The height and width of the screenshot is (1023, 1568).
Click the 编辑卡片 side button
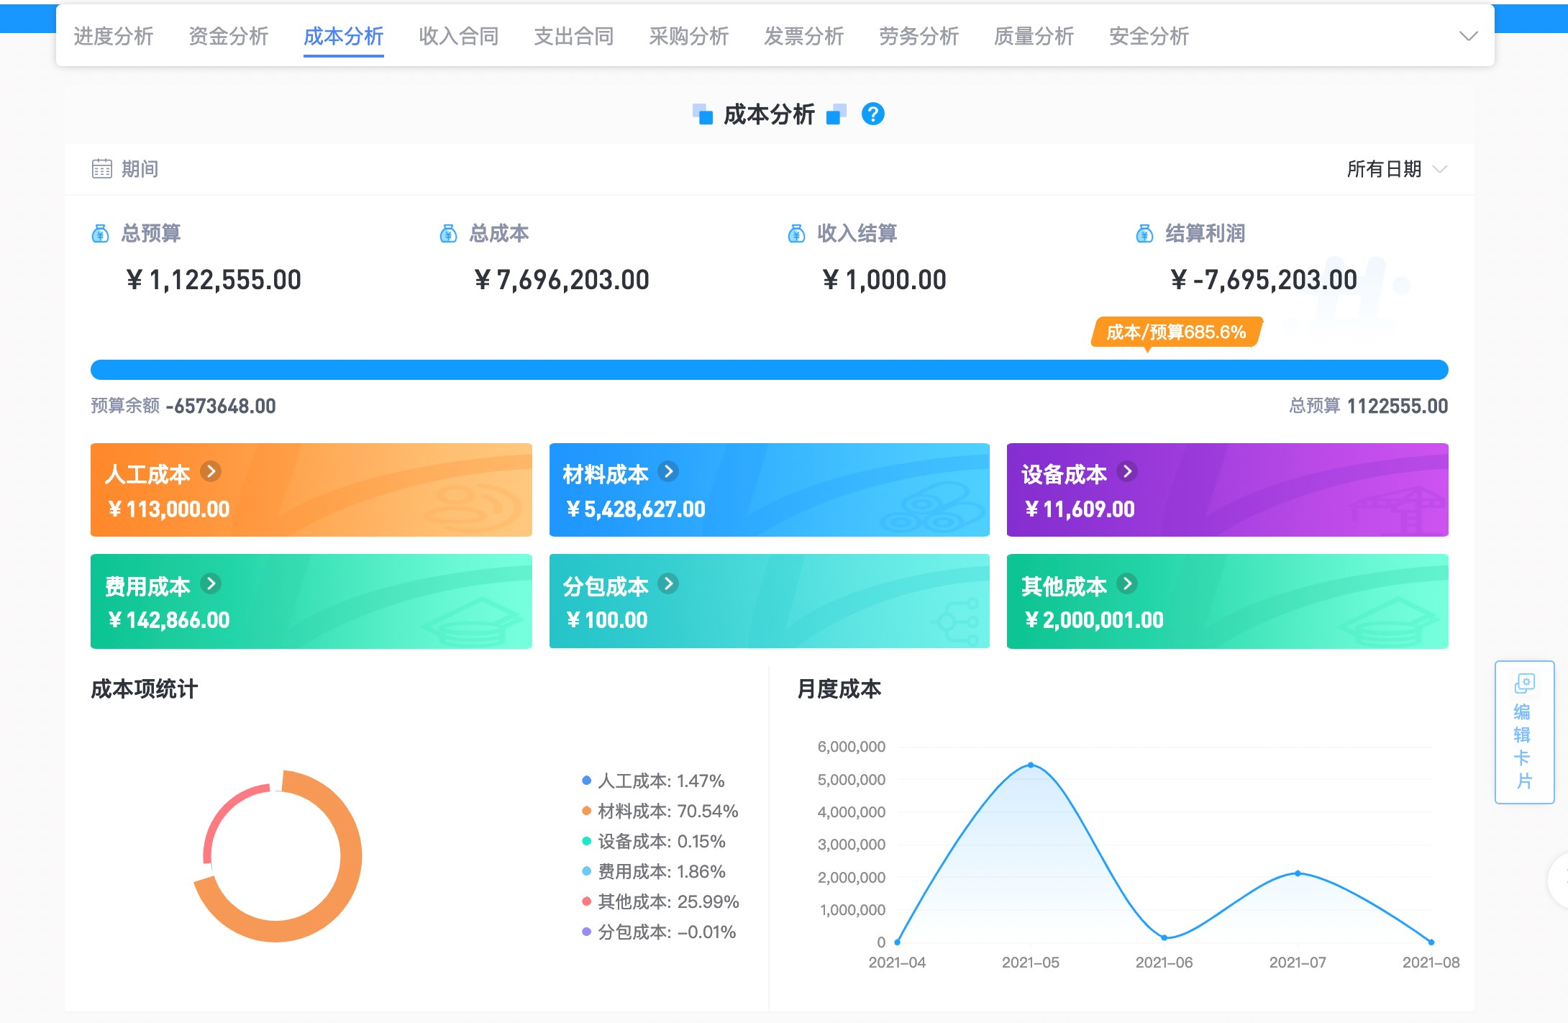1524,732
